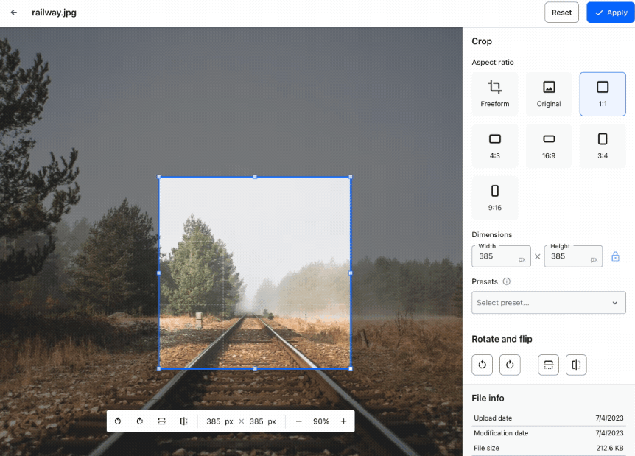Click flip horizontal icon in floating toolbar
The height and width of the screenshot is (456, 635).
pos(183,421)
